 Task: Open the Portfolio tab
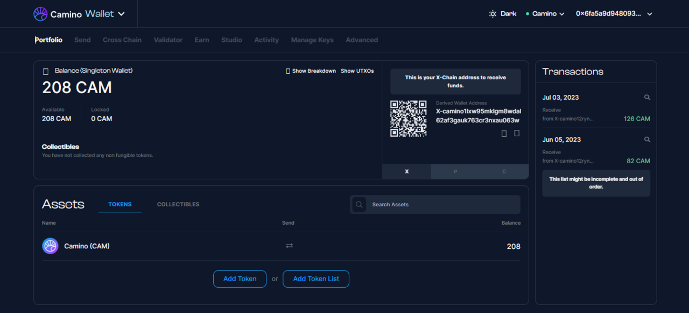[x=49, y=40]
